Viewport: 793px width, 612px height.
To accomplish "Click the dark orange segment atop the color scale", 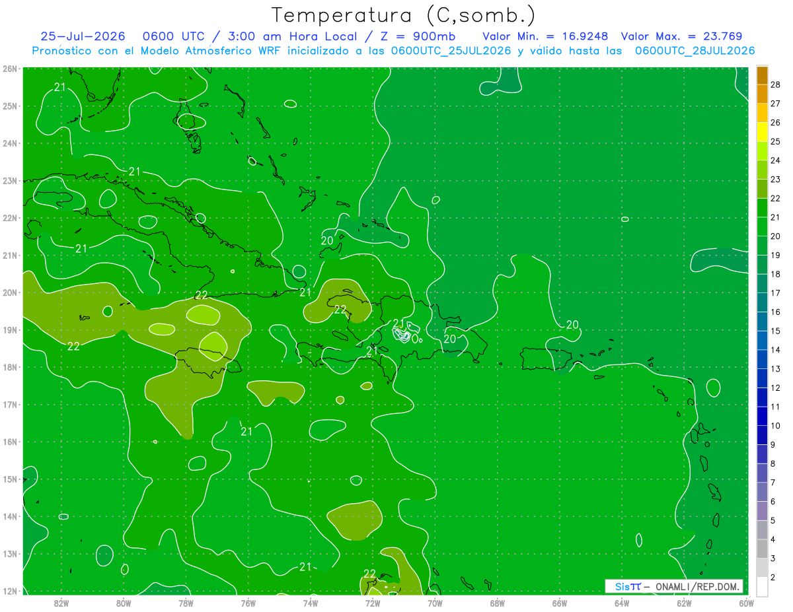I will pos(762,75).
